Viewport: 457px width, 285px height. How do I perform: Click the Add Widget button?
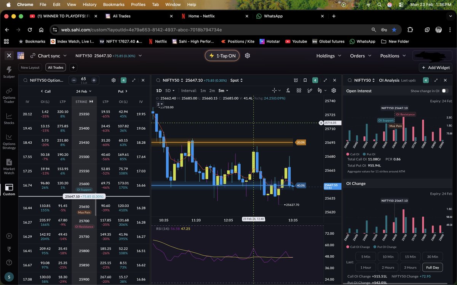pyautogui.click(x=436, y=67)
